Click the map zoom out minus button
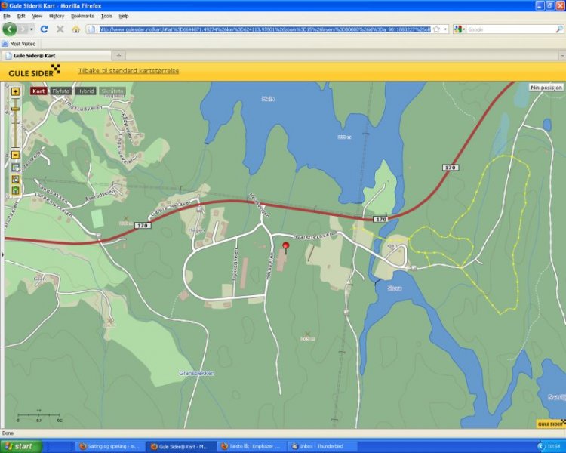The image size is (566, 453). pos(15,155)
